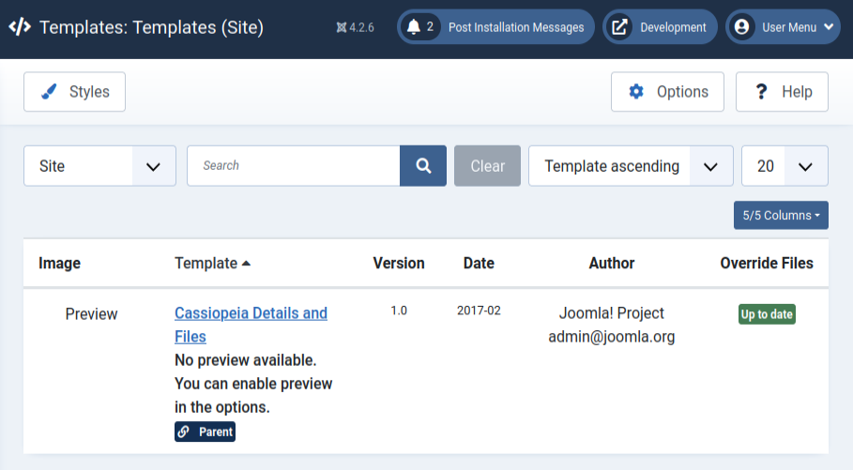Viewport: 853px width, 470px height.
Task: Click the Joomla code brackets logo icon
Action: coord(20,27)
